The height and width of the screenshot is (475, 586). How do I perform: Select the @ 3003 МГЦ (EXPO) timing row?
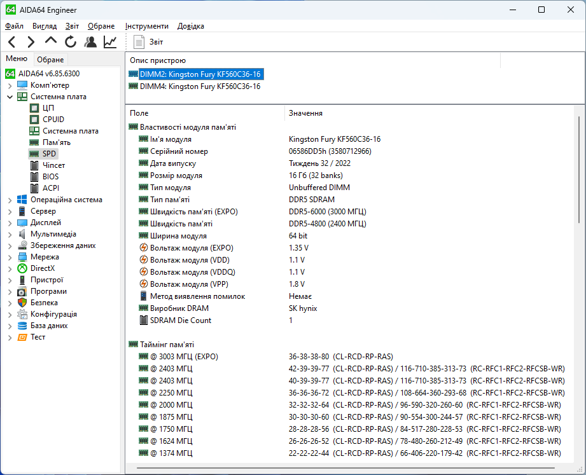pos(351,357)
